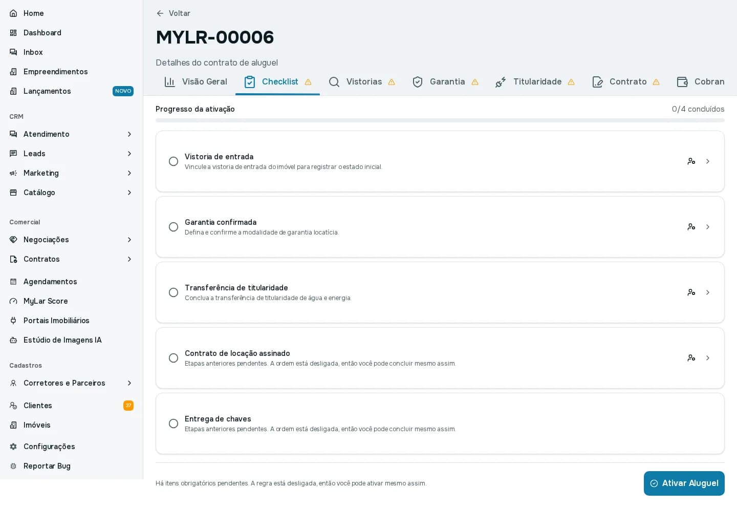Click assign-user icon on Vistoria de entrada

pyautogui.click(x=691, y=161)
